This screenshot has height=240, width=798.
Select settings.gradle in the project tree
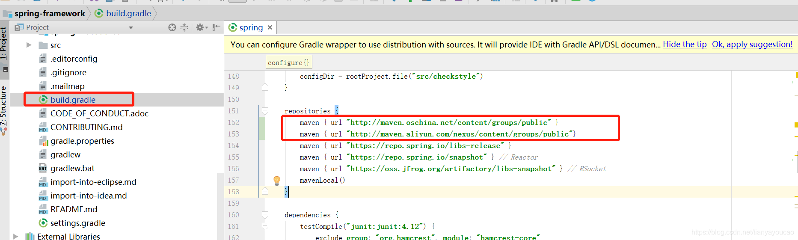tap(78, 223)
